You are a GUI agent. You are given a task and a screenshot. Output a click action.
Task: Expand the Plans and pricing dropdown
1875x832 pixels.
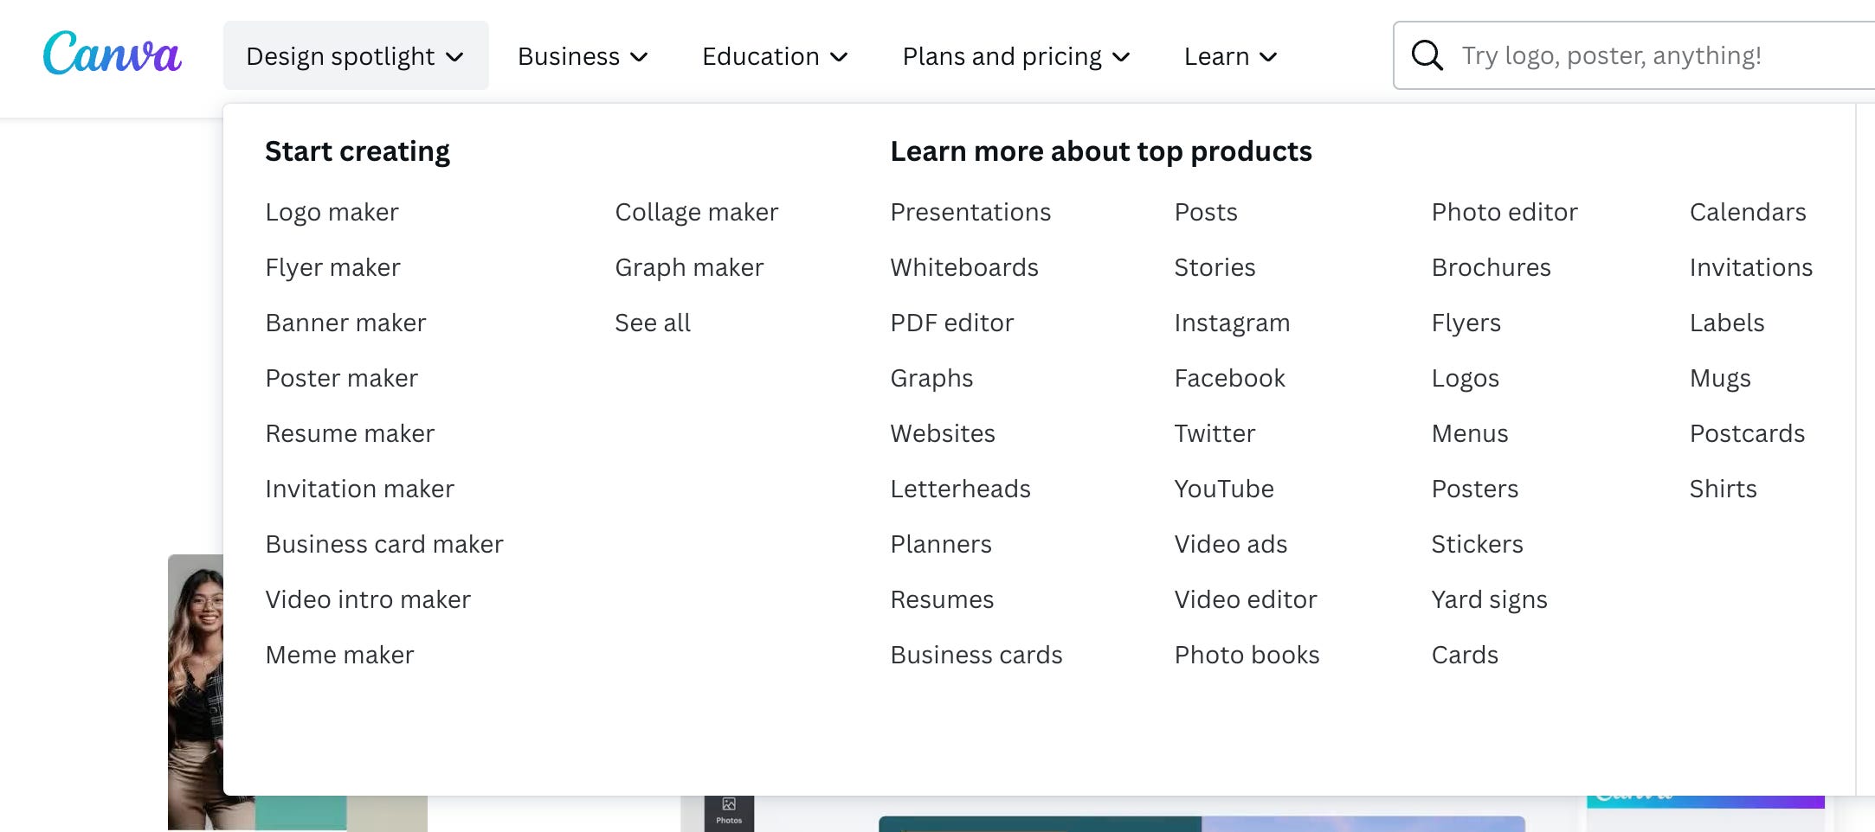[1015, 55]
